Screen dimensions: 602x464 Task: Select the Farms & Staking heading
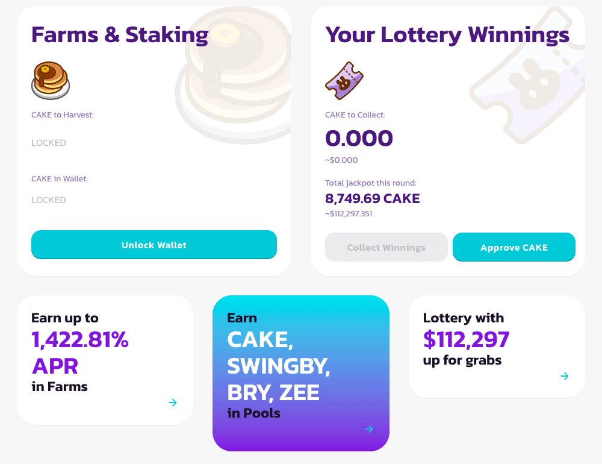tap(120, 35)
